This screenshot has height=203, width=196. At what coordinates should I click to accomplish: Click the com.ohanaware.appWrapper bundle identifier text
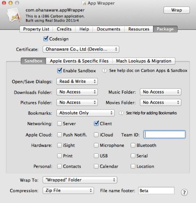tap(55, 10)
